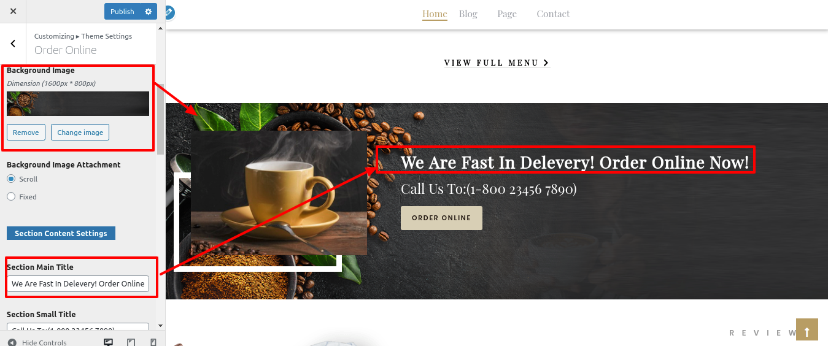This screenshot has height=346, width=828.
Task: Open the Contact menu item
Action: 553,13
